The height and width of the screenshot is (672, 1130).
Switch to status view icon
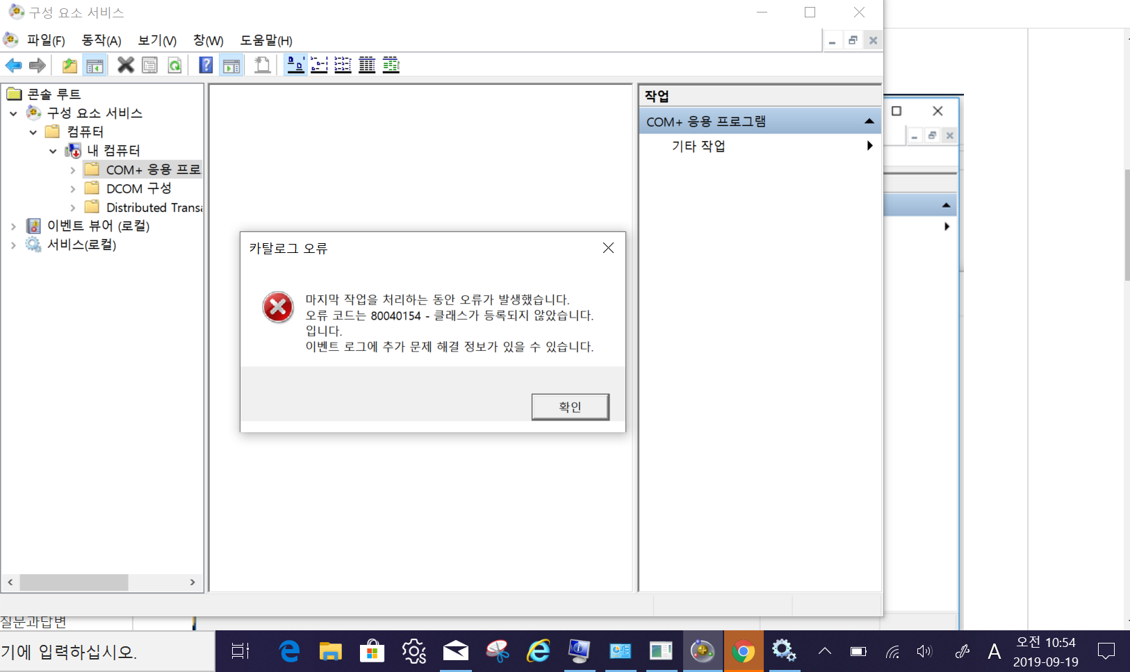point(391,65)
